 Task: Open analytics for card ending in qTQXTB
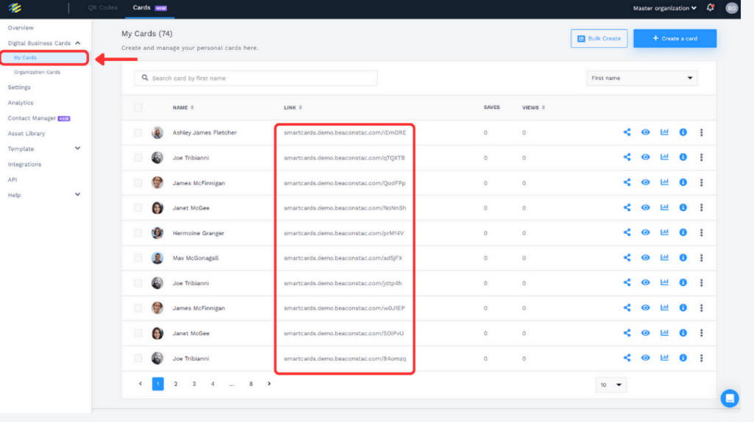664,157
